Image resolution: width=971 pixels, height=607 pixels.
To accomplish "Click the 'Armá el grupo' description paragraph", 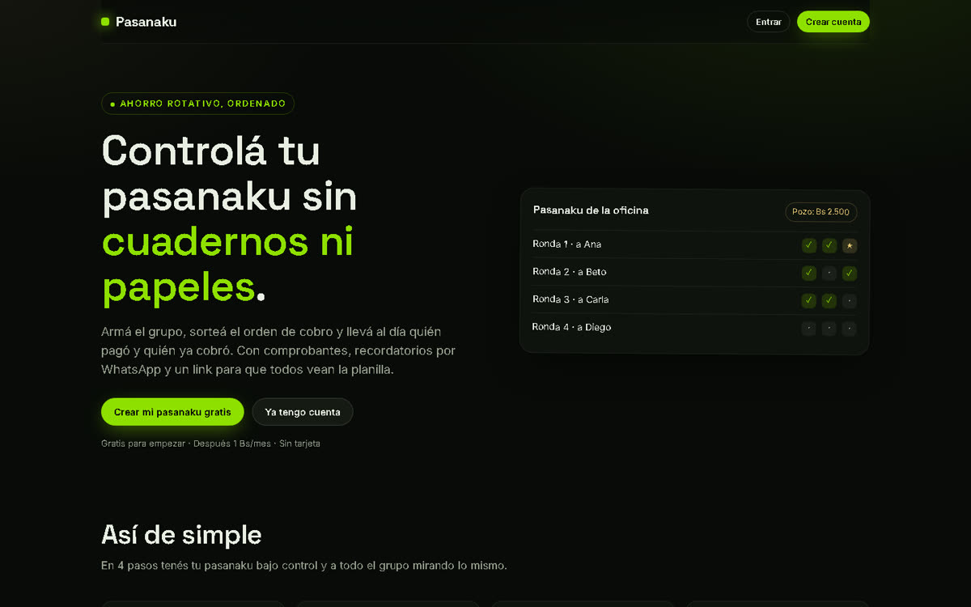I will (279, 350).
